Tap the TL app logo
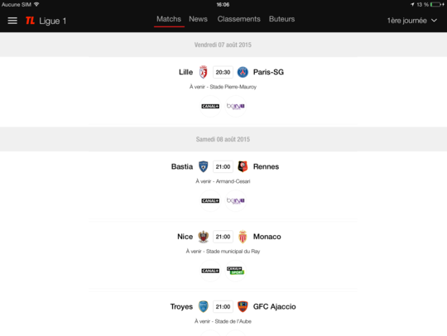 [x=30, y=21]
